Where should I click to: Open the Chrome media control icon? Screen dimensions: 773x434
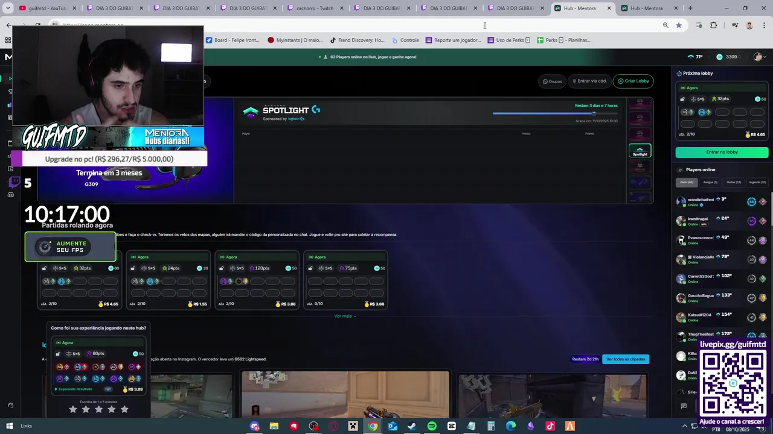(735, 25)
